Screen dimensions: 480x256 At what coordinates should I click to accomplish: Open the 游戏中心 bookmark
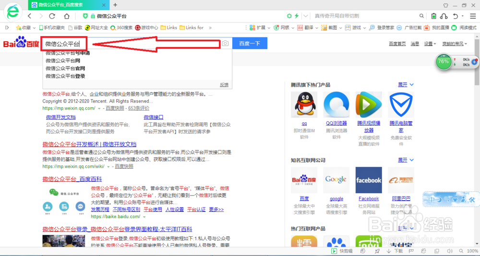[146, 27]
